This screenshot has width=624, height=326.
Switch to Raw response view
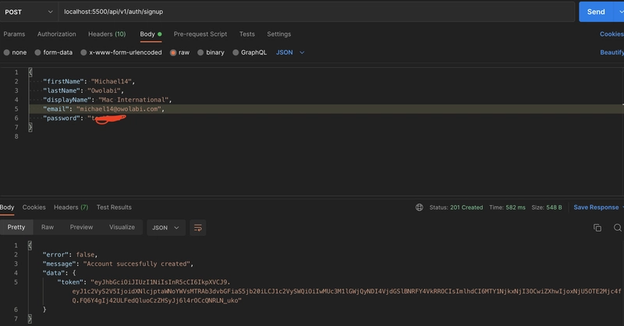(48, 227)
